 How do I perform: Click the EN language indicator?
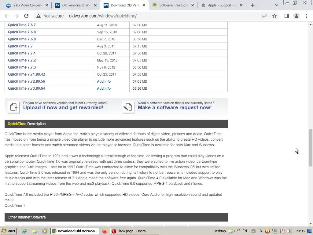coord(245,231)
